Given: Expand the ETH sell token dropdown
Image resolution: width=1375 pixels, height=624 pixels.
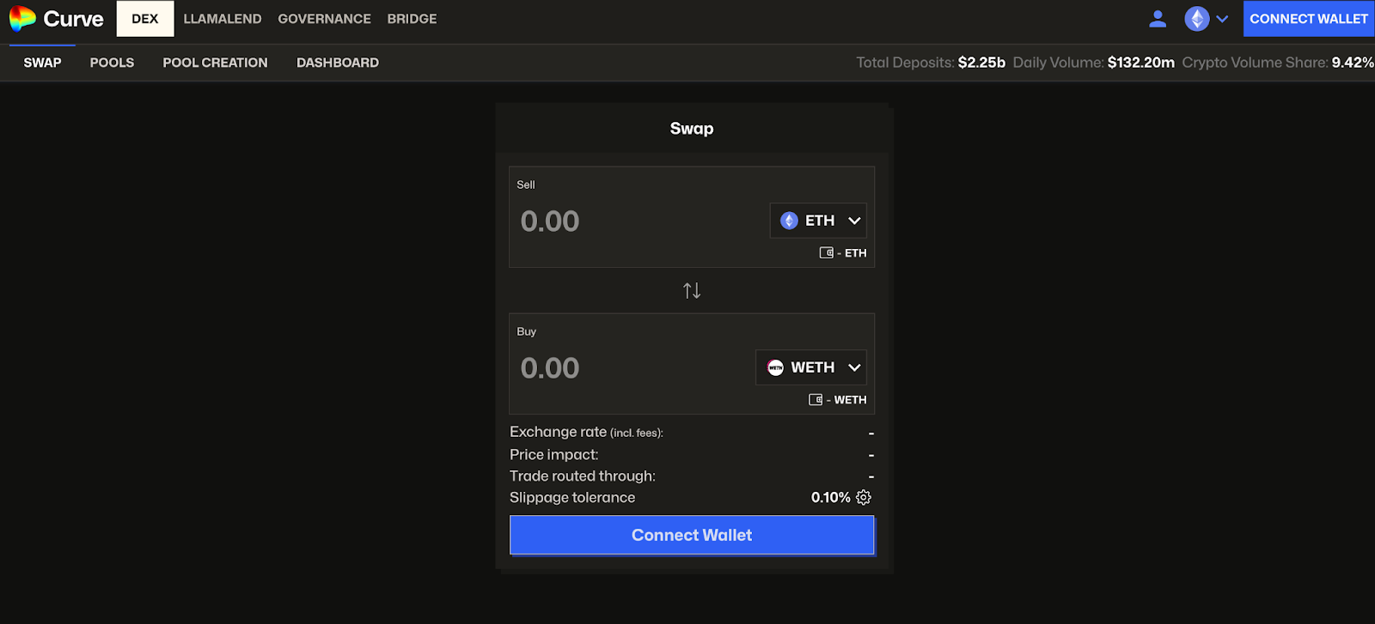Looking at the screenshot, I should tap(853, 221).
